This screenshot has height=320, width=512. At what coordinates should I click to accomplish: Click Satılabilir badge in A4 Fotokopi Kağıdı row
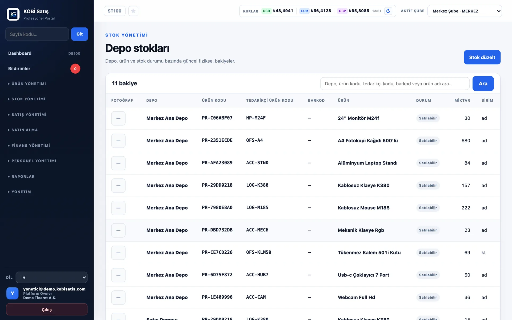(x=428, y=141)
